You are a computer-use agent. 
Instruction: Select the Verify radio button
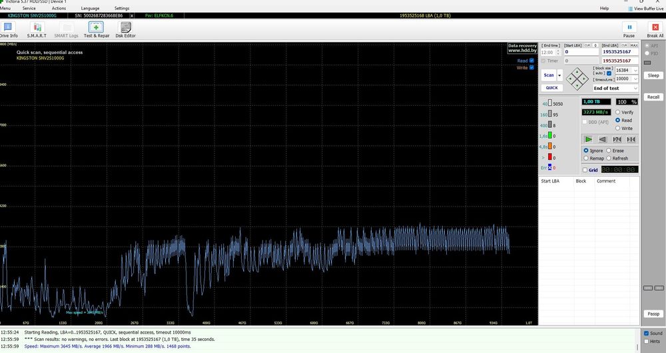[x=617, y=112]
